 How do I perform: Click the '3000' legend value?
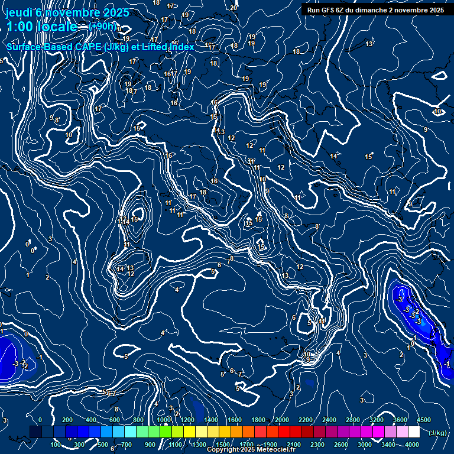click(365, 445)
